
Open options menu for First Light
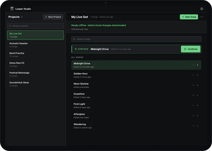tap(193, 106)
